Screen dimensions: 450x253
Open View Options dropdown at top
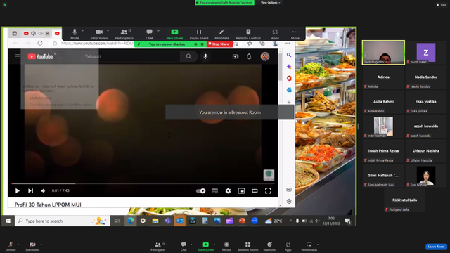coord(270,3)
